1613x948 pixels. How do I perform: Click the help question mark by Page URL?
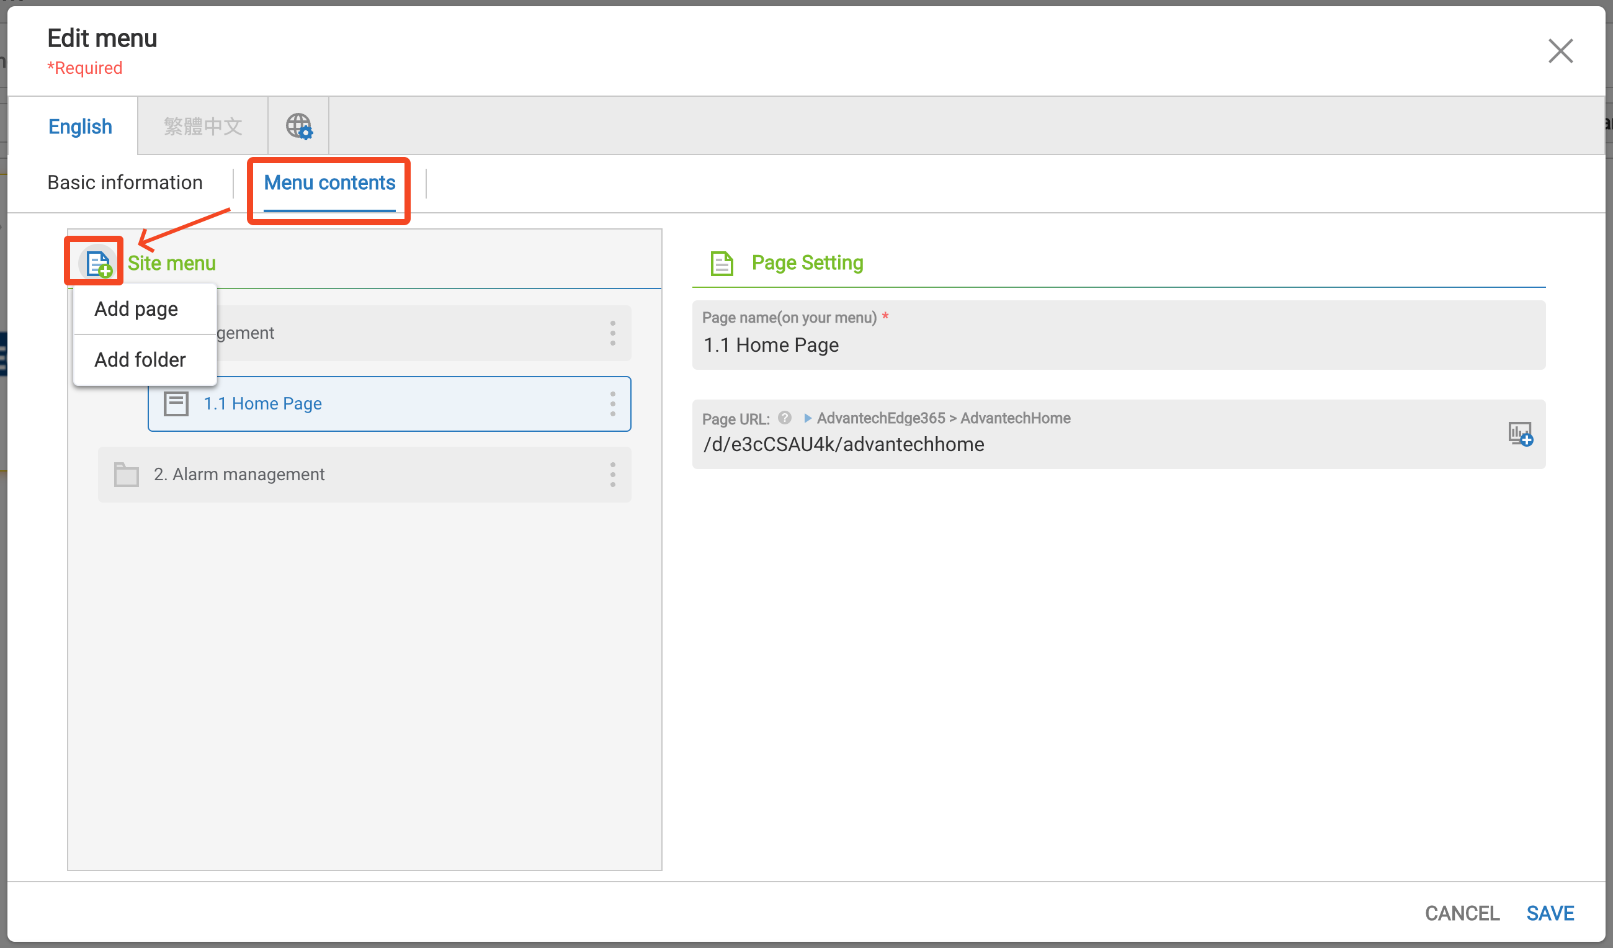tap(784, 418)
